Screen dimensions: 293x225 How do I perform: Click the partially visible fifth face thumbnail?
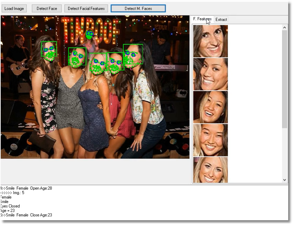pos(210,170)
